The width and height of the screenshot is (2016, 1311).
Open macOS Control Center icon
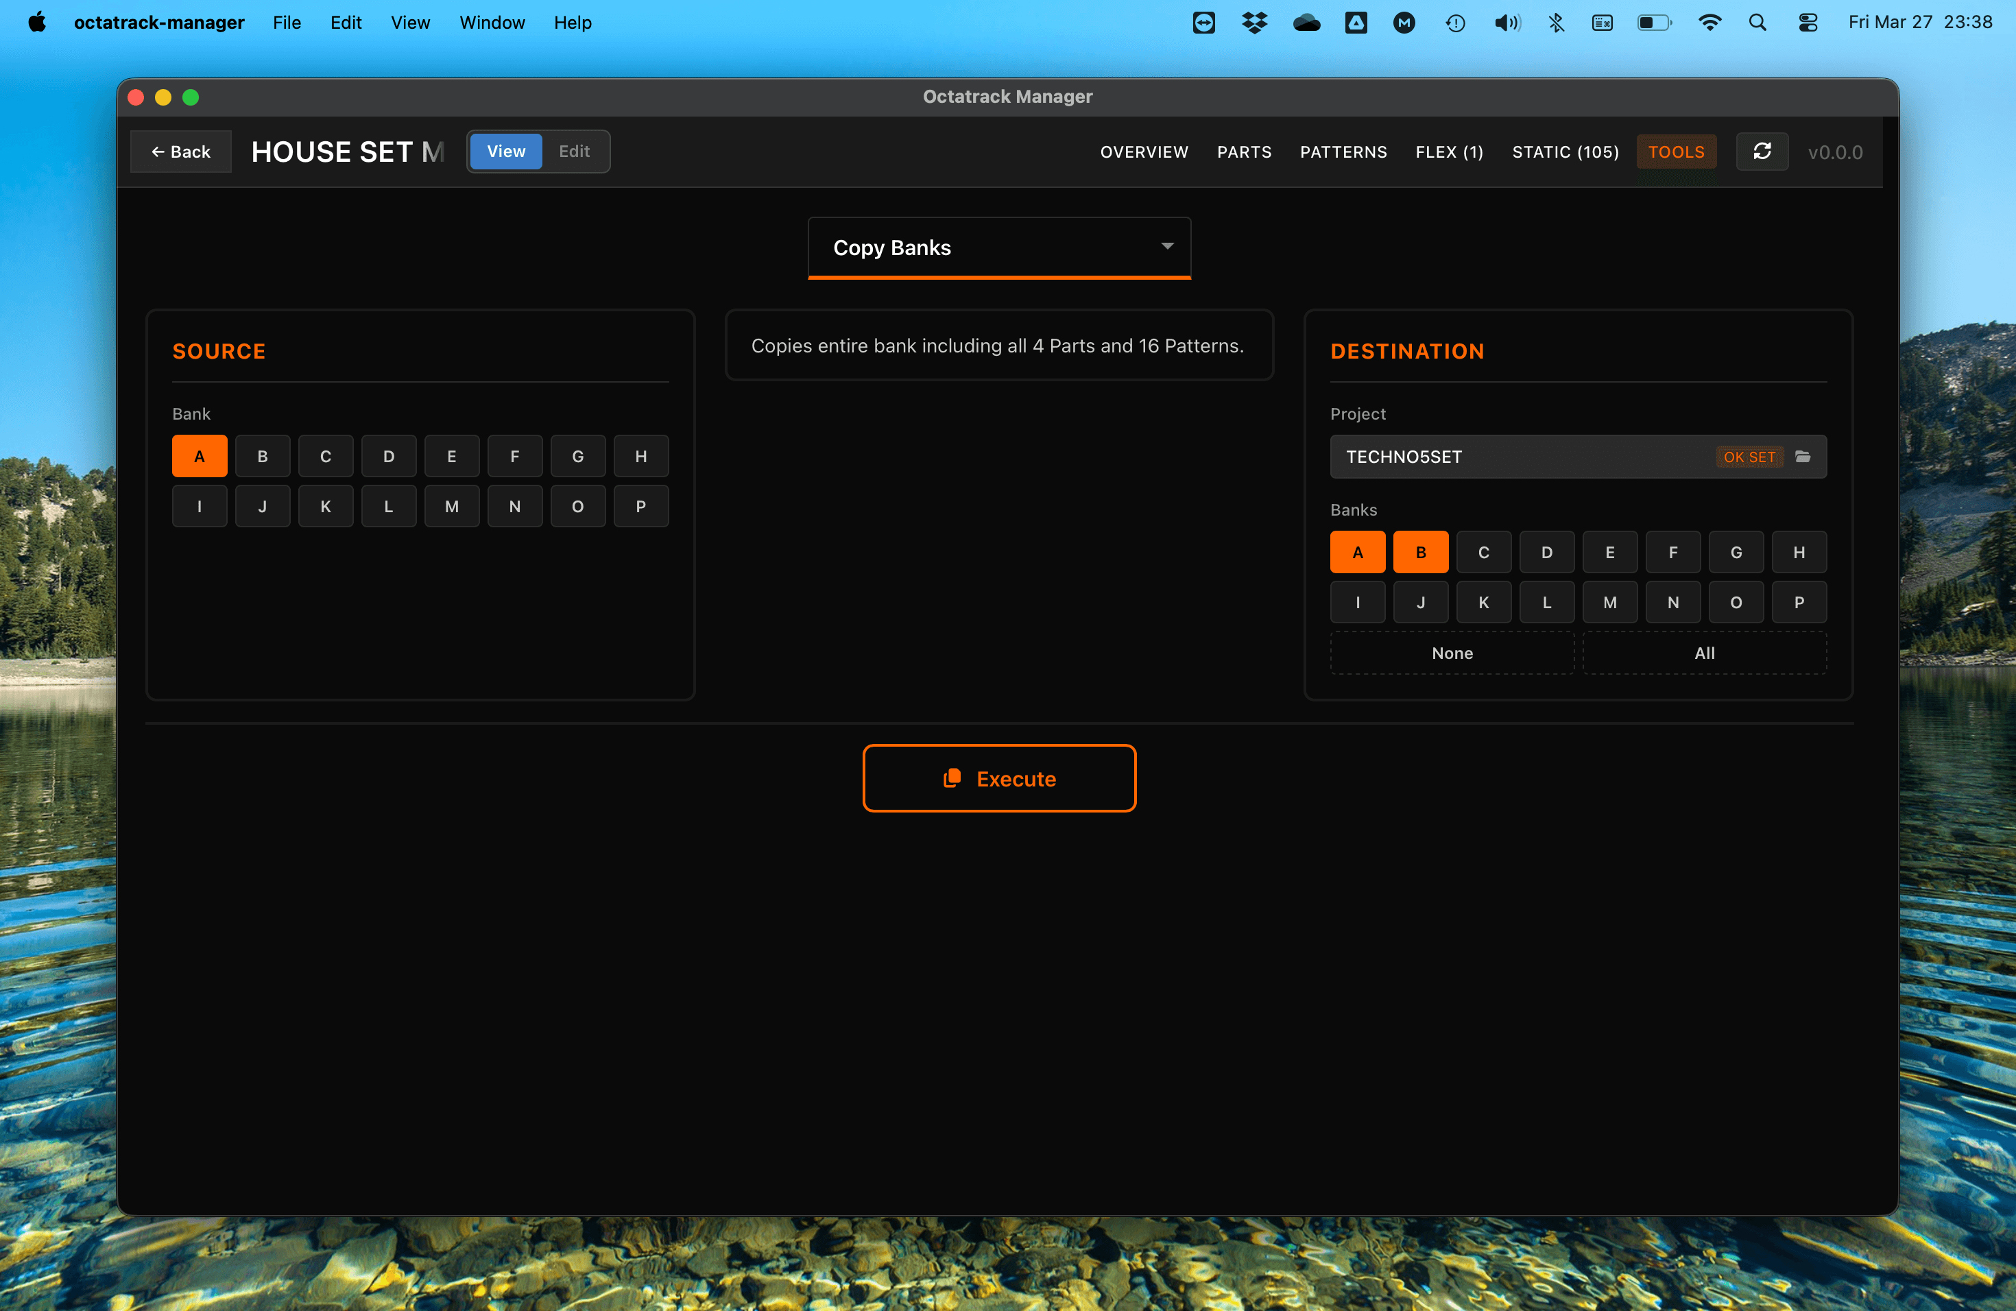1808,23
